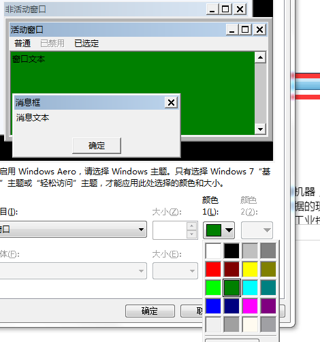
Task: Pick the red color swatch
Action: click(213, 269)
